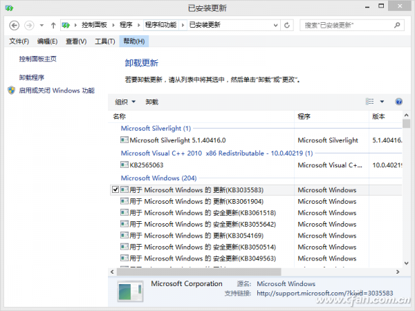This screenshot has width=415, height=311.
Task: Click icon of KB3035583 update
Action: tap(124, 189)
